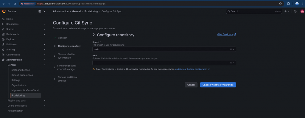Expand the Alerting section chevron
Screen dimensions: 305x118
click(x=45, y=50)
